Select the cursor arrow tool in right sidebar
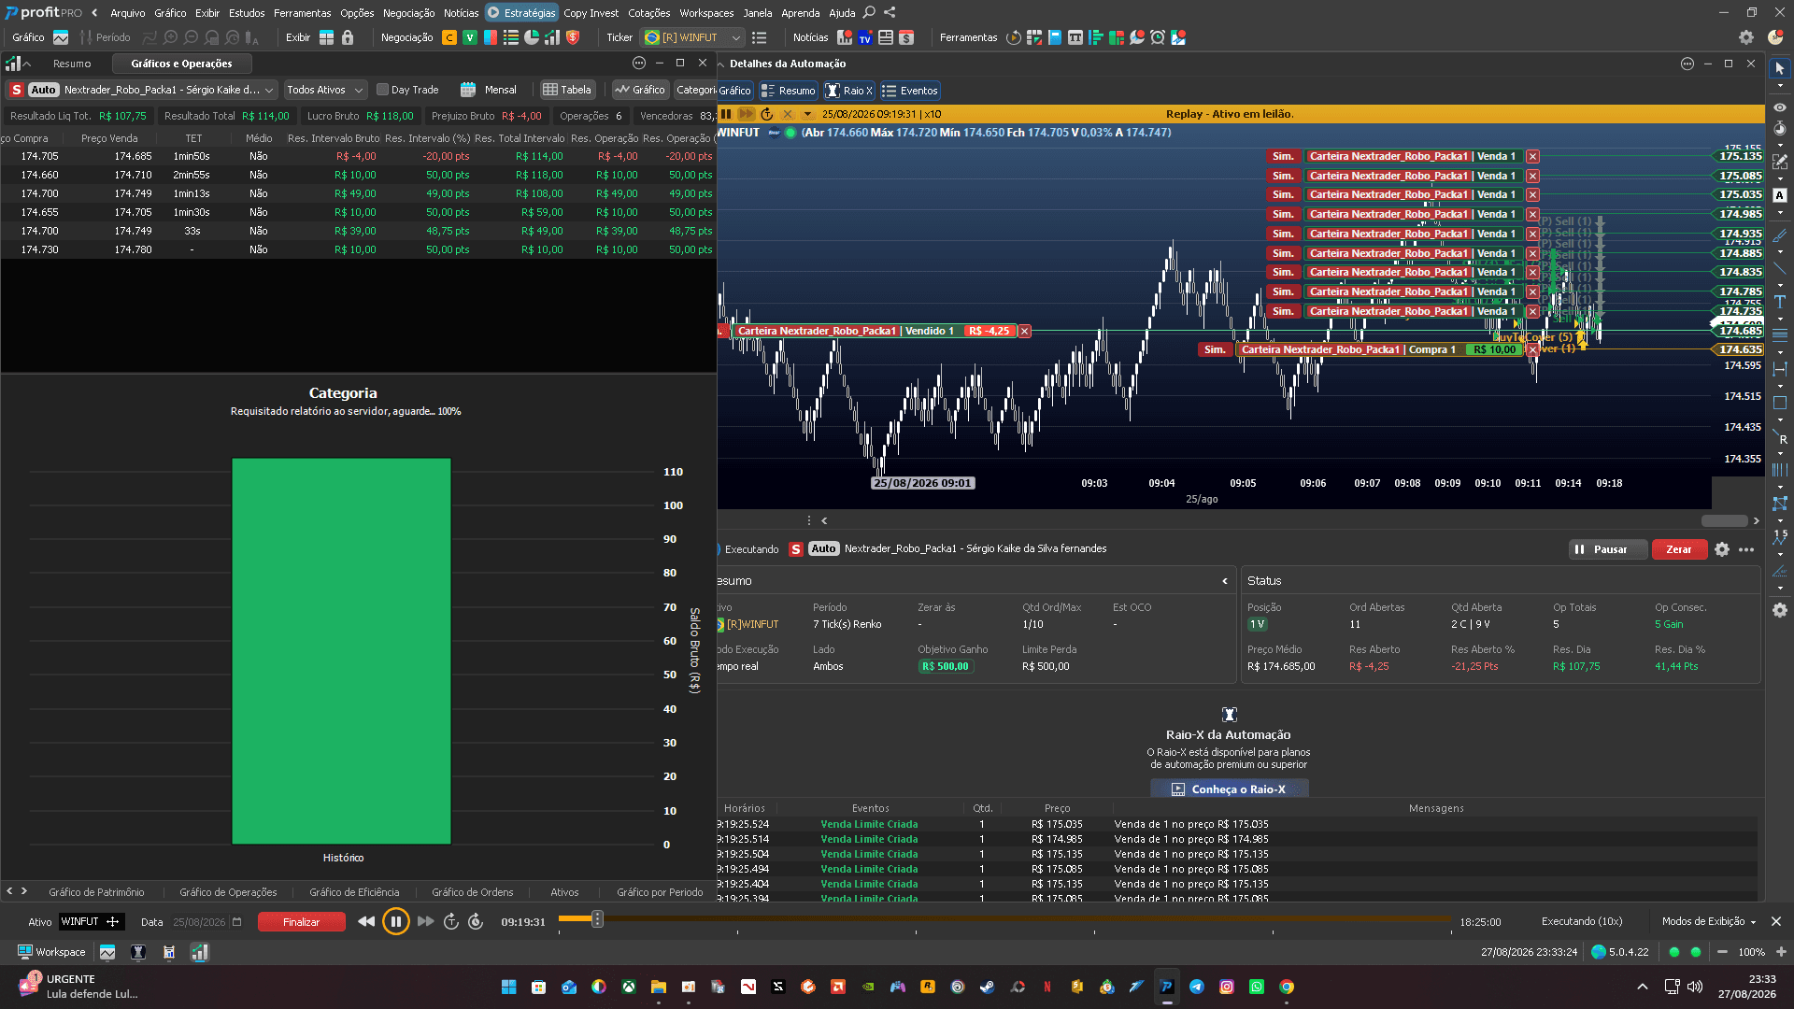 (x=1780, y=69)
